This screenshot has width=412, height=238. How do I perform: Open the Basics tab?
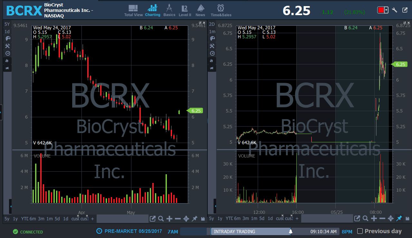pyautogui.click(x=169, y=11)
